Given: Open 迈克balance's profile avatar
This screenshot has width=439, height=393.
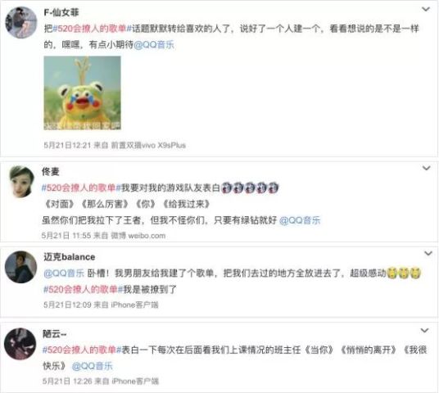Looking at the screenshot, I should tap(21, 267).
